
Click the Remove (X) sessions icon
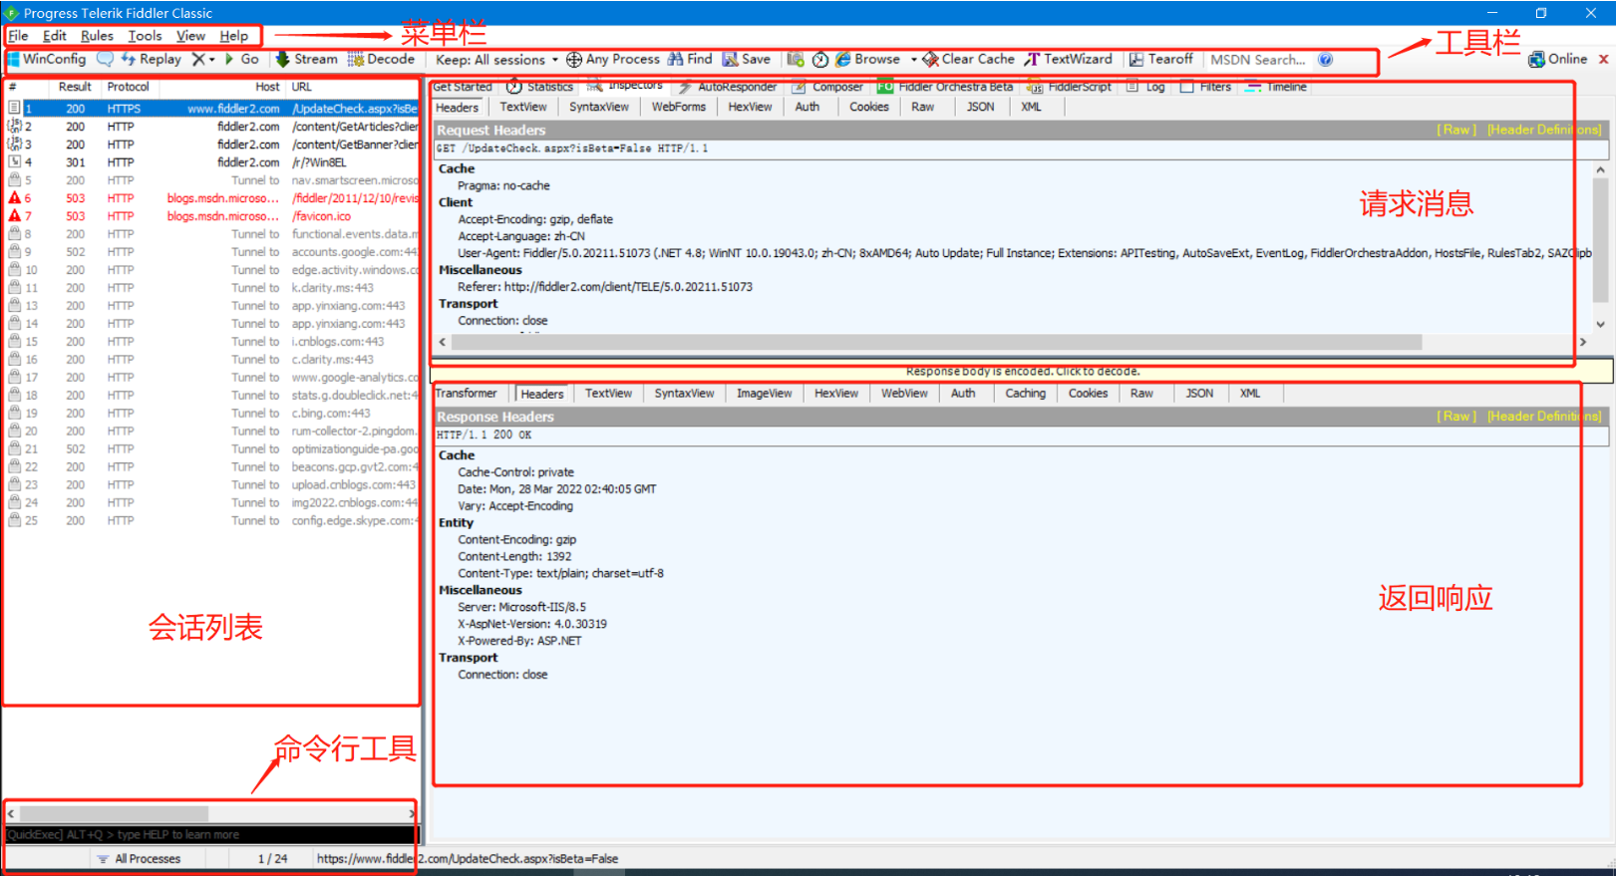[198, 60]
